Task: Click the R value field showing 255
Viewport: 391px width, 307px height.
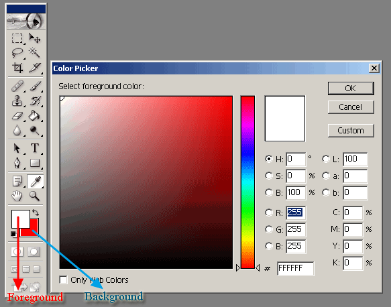Action: coord(296,212)
